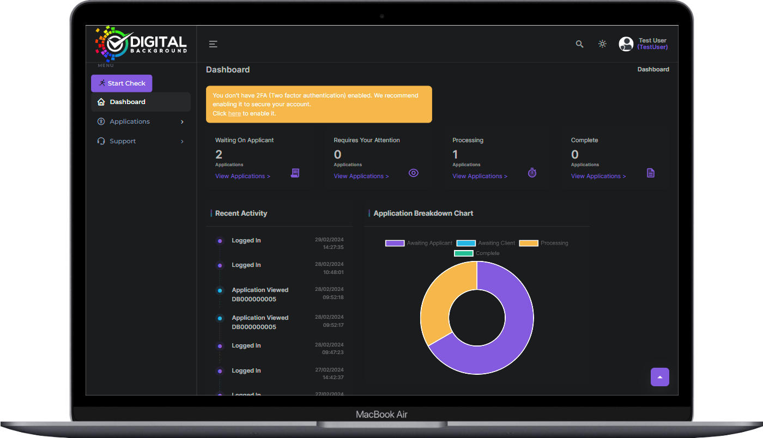The height and width of the screenshot is (438, 763).
Task: Toggle Processing legend item in chart
Action: click(543, 243)
